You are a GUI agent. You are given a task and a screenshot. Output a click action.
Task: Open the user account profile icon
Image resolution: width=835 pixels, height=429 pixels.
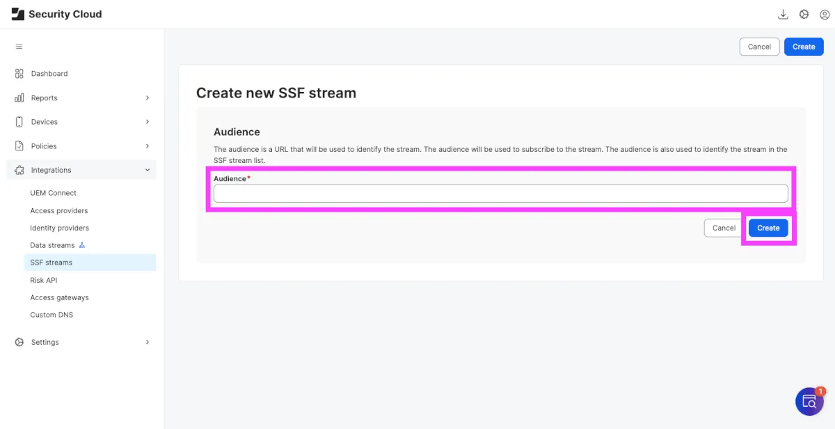[825, 14]
